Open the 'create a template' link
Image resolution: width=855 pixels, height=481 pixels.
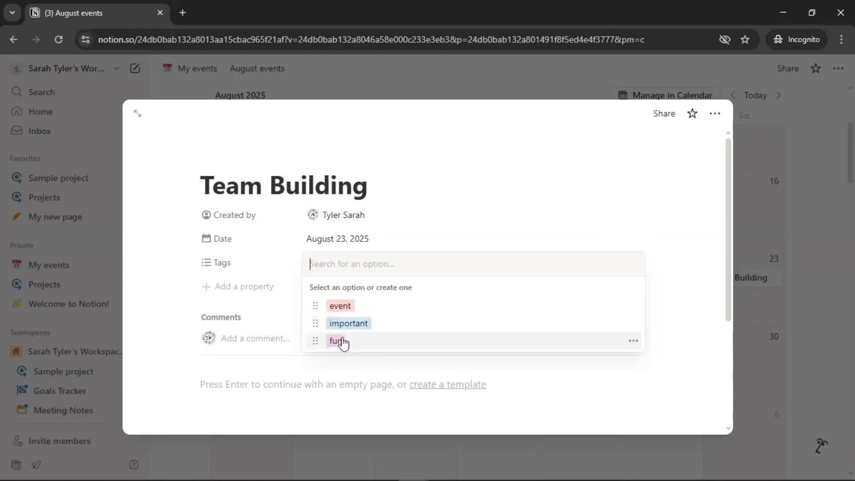pos(448,384)
